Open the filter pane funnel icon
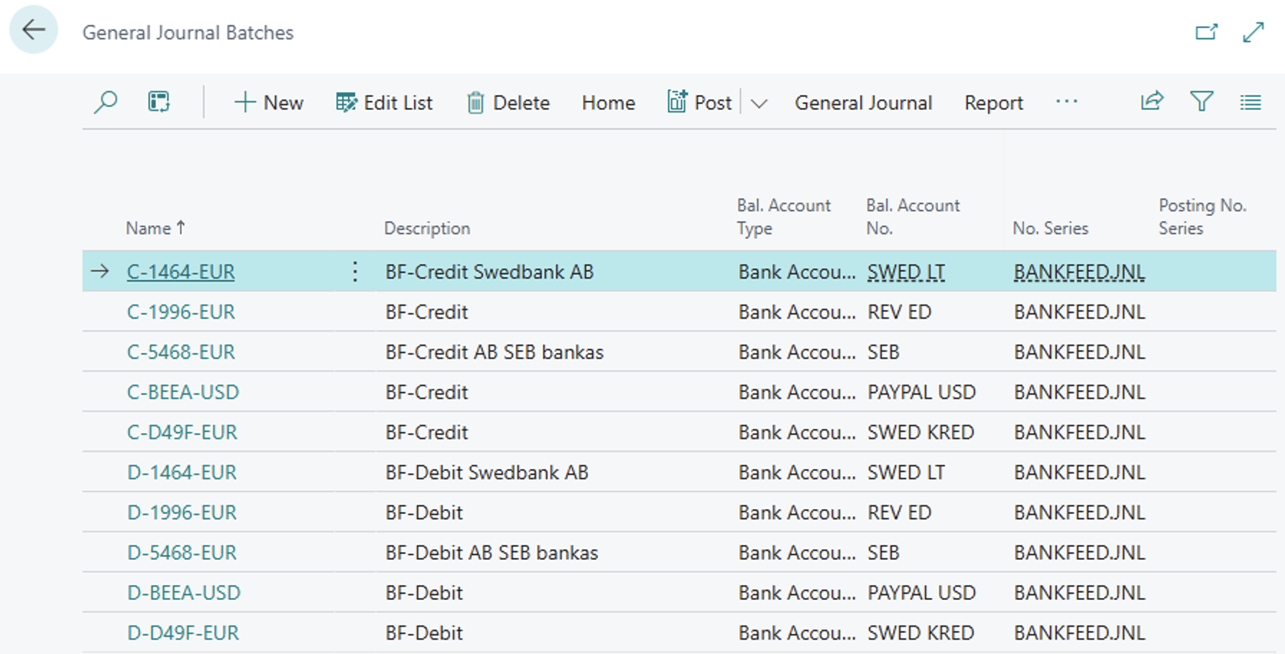The height and width of the screenshot is (654, 1285). tap(1202, 102)
